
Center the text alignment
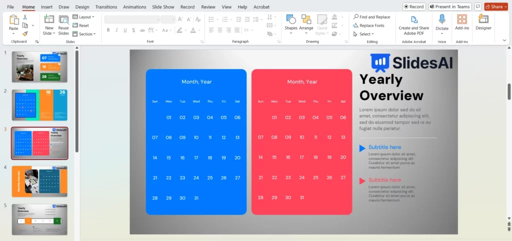coord(220,30)
